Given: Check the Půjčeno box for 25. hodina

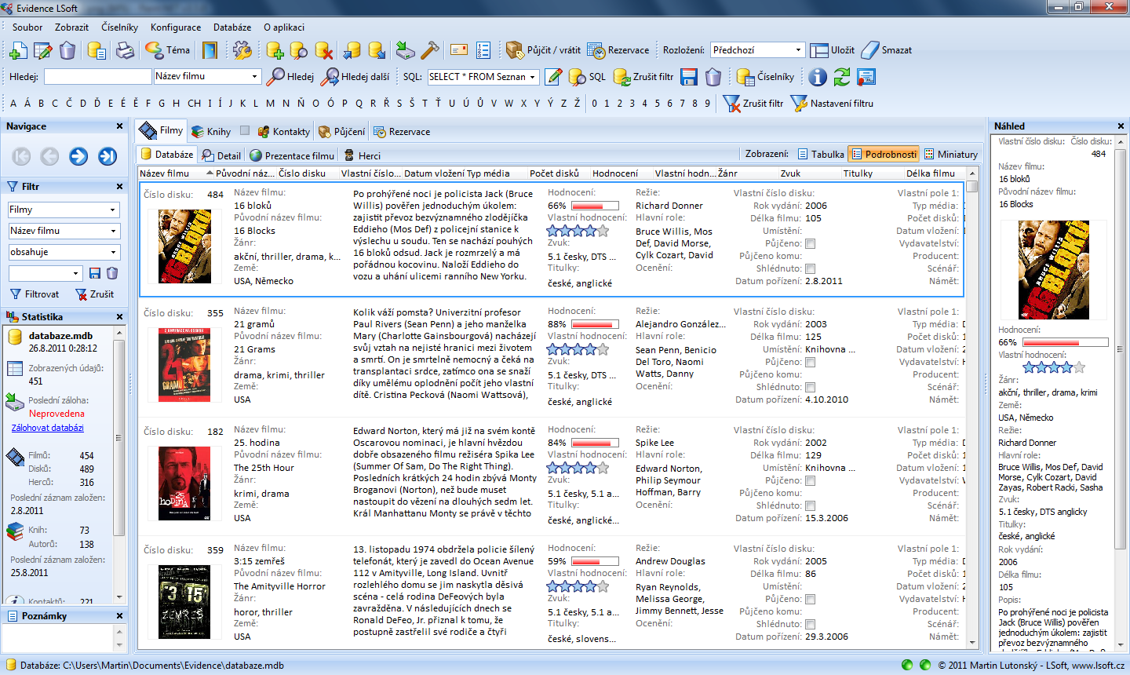Looking at the screenshot, I should click(x=810, y=481).
